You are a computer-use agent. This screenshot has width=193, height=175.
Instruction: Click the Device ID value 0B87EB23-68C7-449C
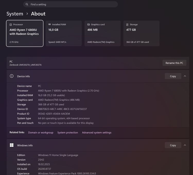62,109
